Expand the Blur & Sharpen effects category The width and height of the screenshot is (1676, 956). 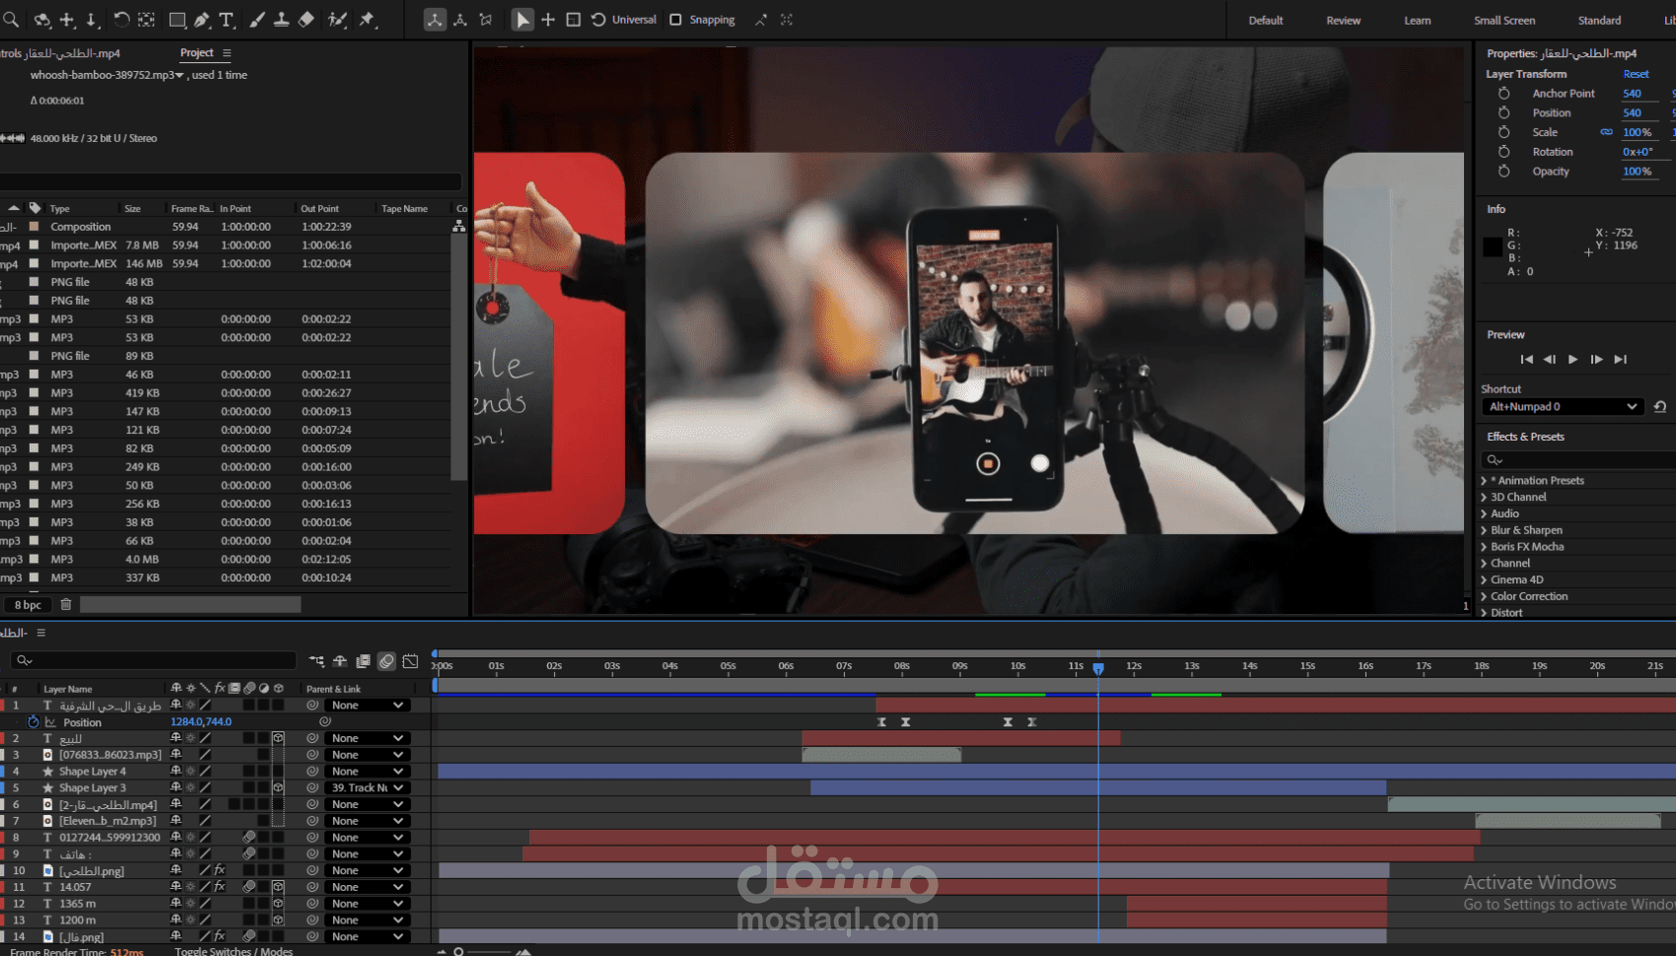coord(1484,530)
